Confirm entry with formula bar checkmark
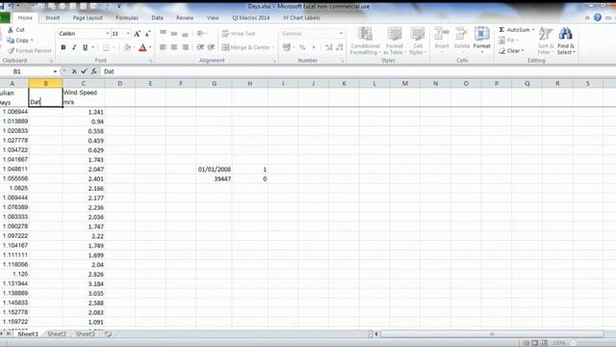The image size is (616, 347). point(84,71)
